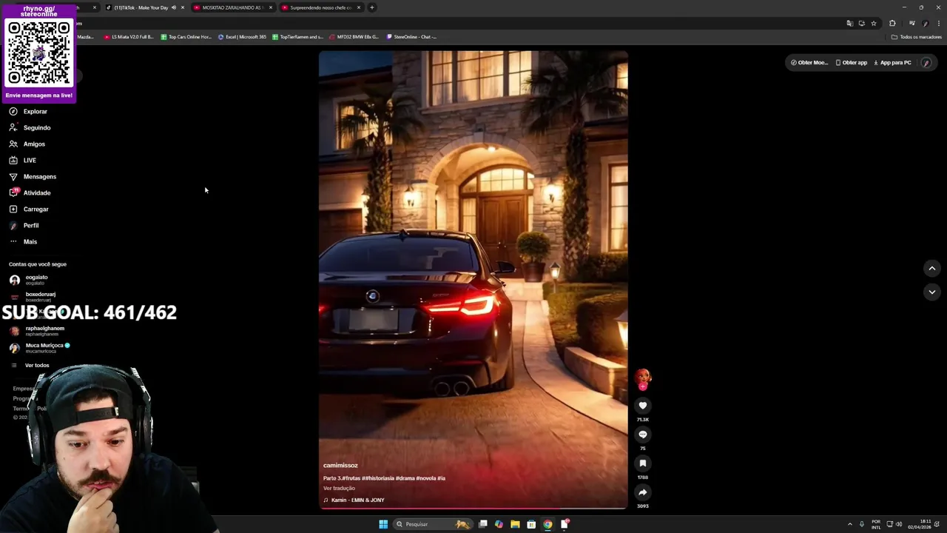Open Perfil page
The image size is (947, 533).
coord(24,225)
